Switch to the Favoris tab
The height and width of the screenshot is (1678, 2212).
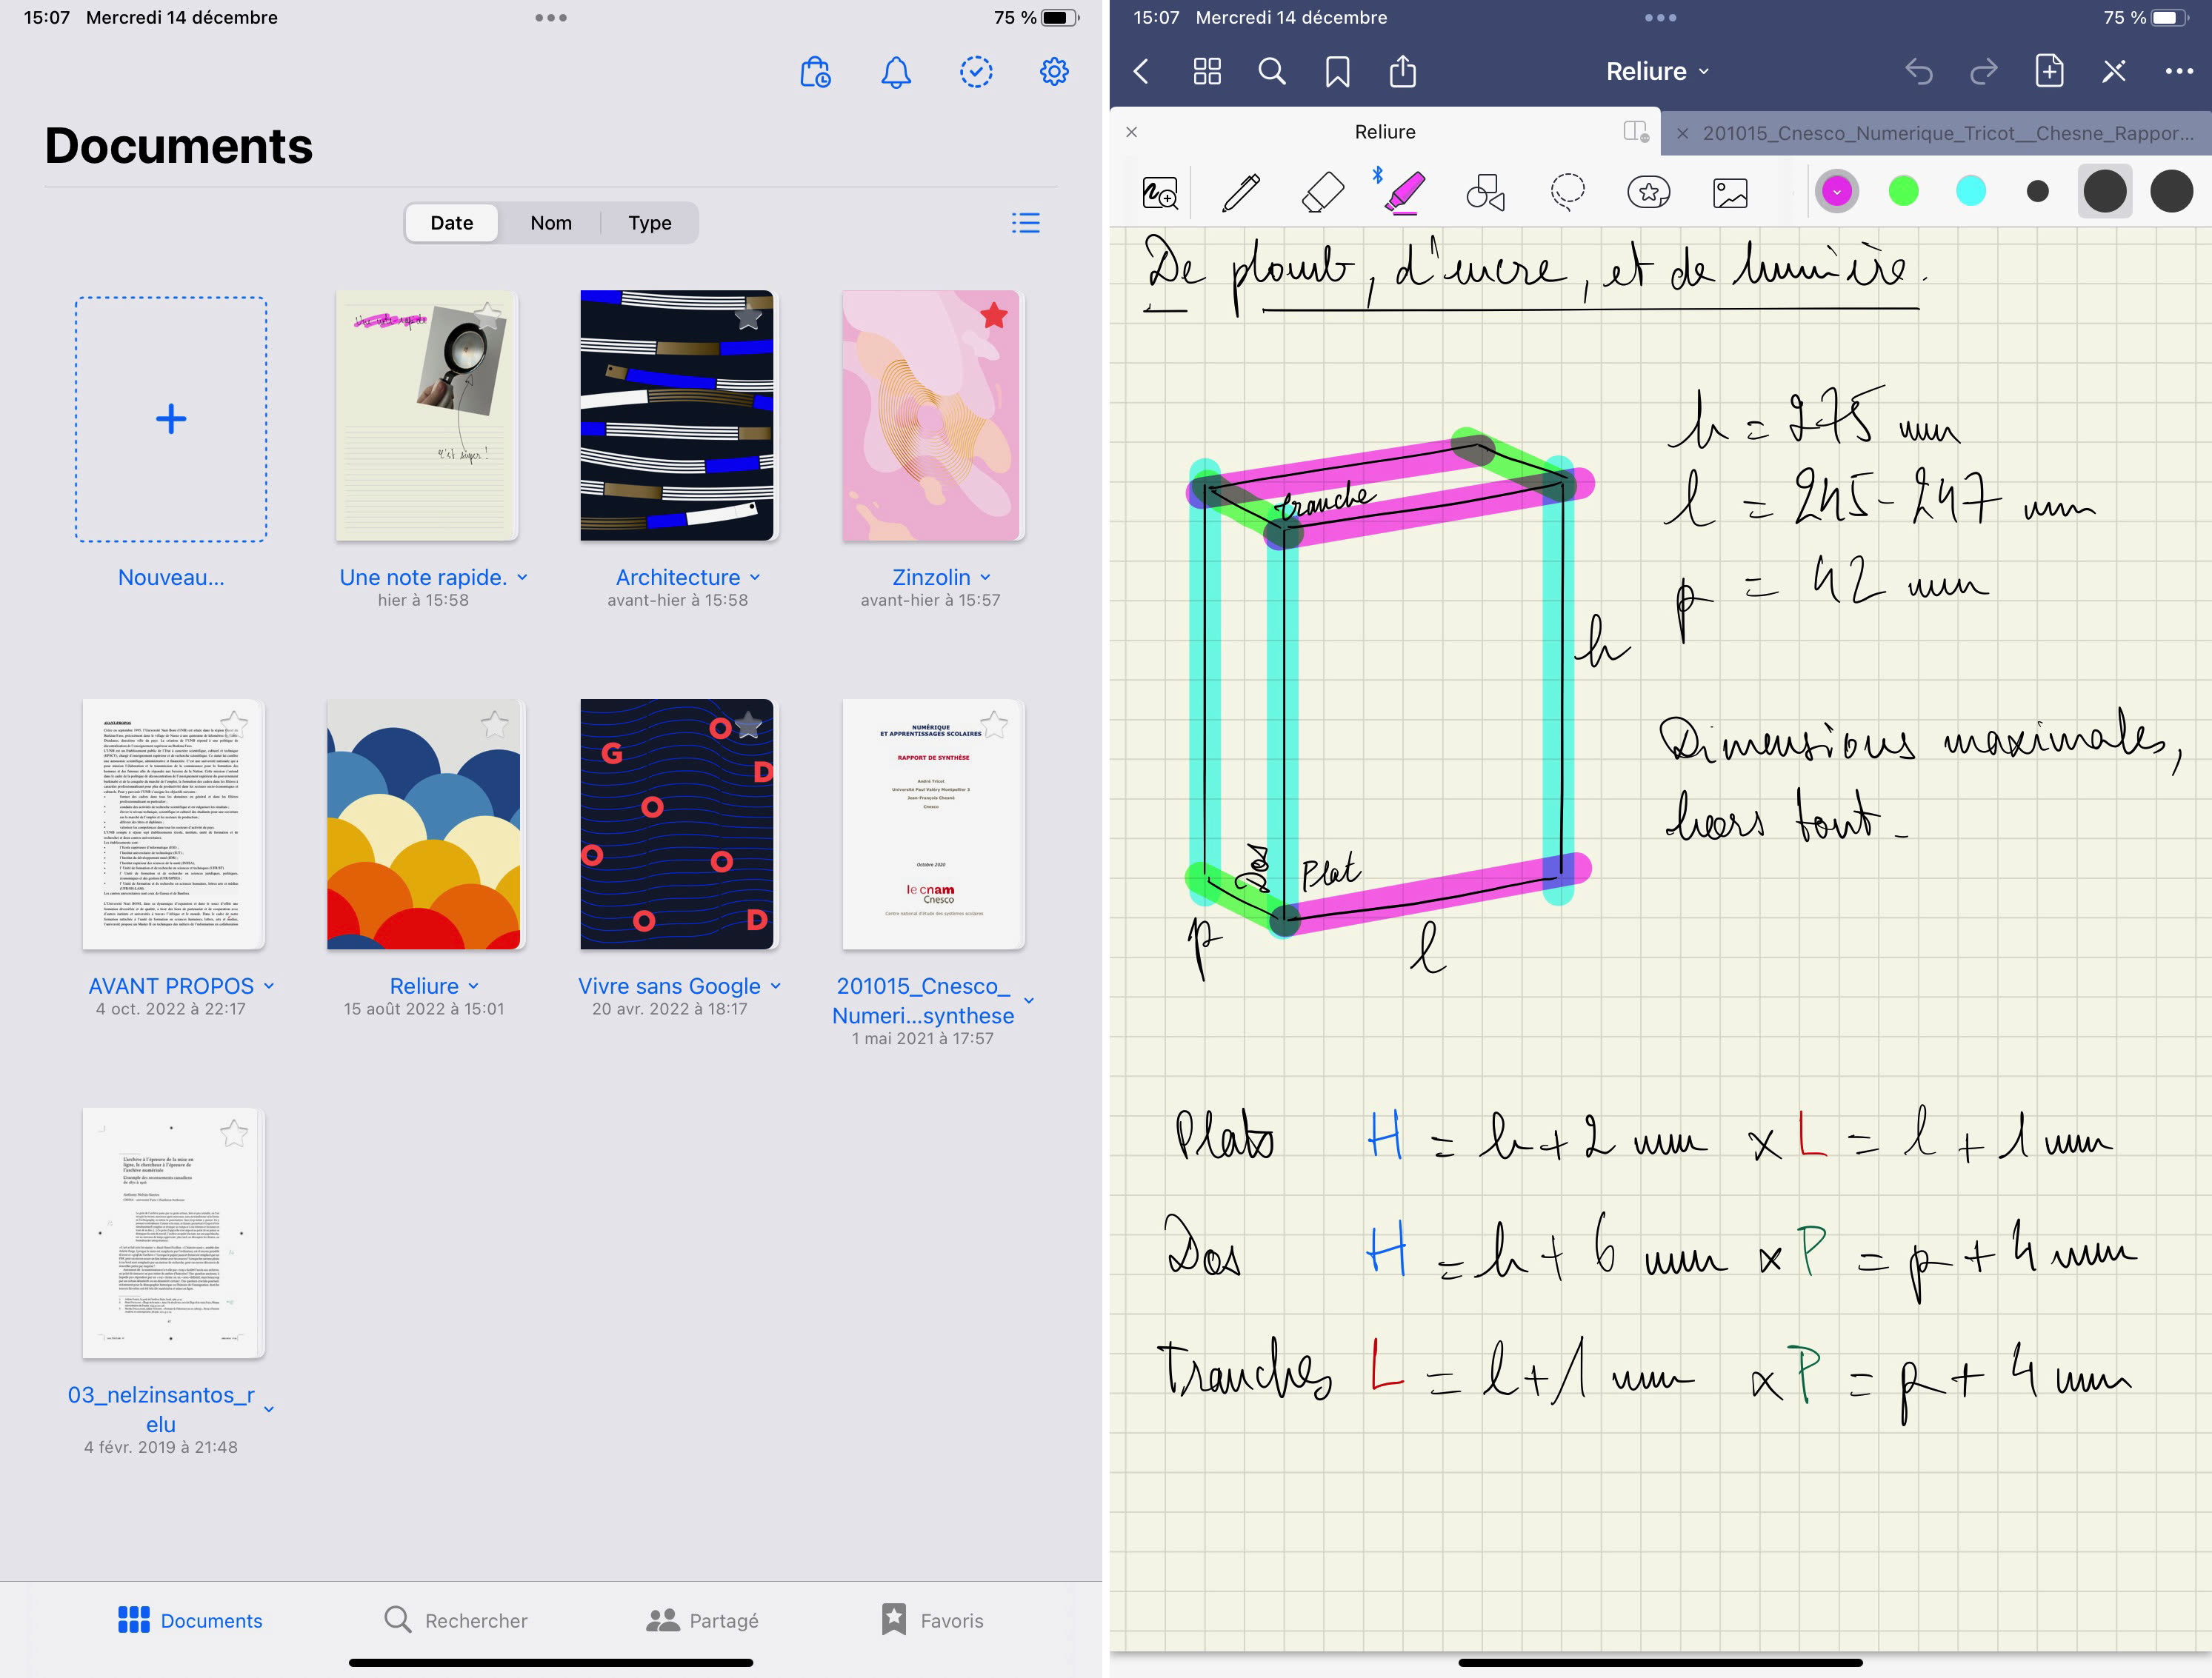(932, 1620)
